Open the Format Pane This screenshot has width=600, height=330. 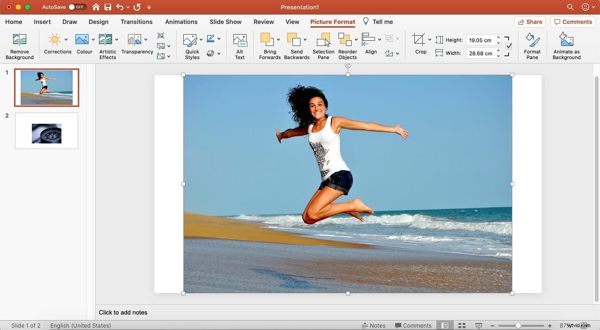point(532,45)
